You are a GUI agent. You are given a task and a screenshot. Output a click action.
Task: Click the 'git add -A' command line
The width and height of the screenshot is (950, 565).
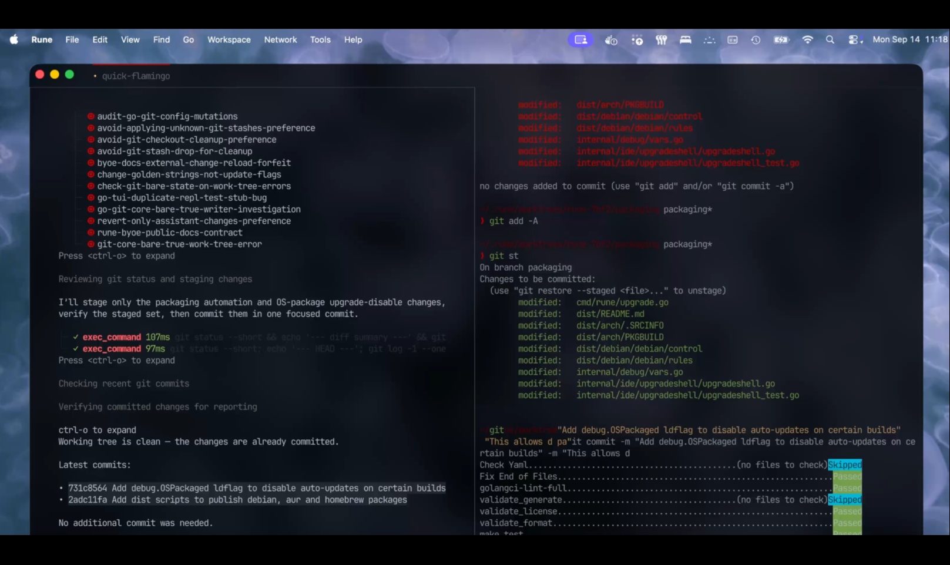pyautogui.click(x=509, y=221)
